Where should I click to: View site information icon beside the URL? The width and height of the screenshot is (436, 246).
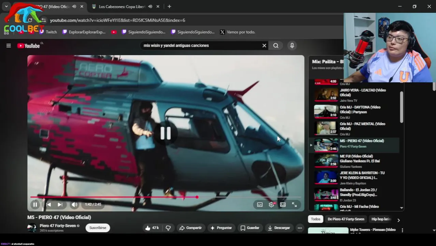pos(43,20)
